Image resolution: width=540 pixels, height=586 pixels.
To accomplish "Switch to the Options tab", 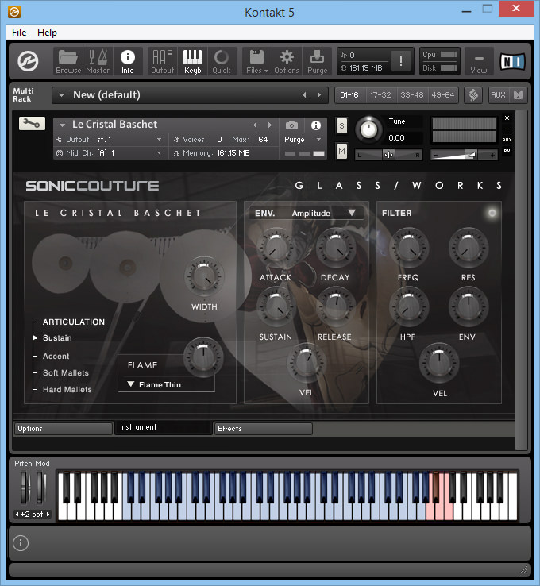I will [64, 428].
